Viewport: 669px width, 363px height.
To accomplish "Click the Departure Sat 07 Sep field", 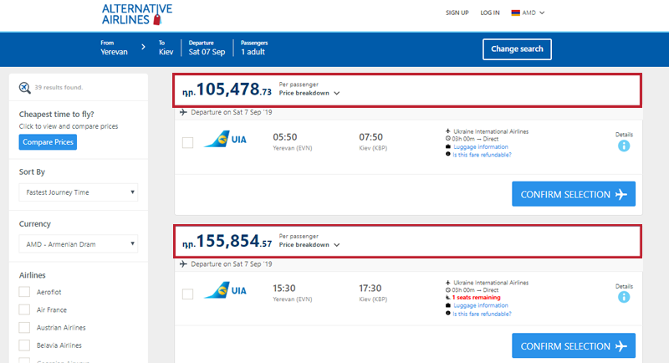I will point(207,48).
